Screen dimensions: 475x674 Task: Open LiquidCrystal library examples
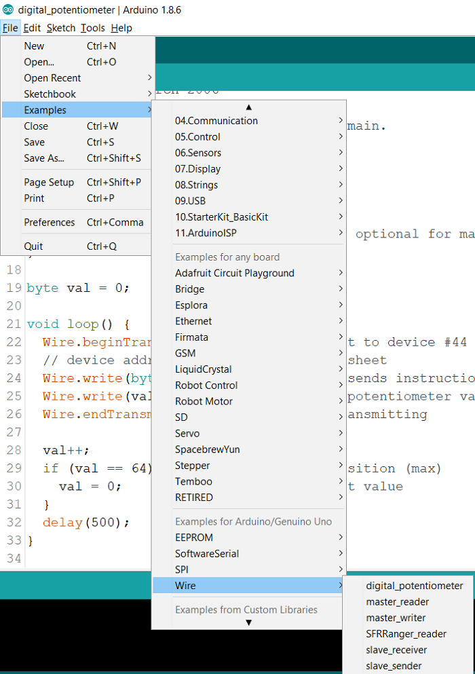[x=249, y=369]
